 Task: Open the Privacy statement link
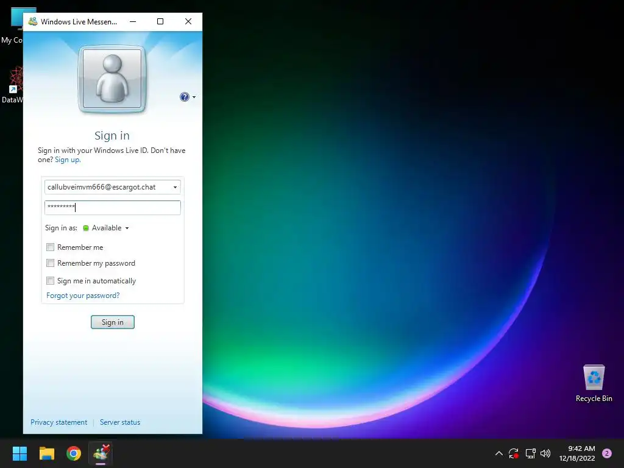(x=59, y=422)
